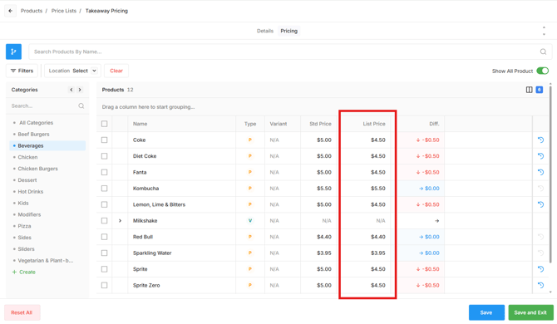Switch to the Details tab

[x=265, y=31]
